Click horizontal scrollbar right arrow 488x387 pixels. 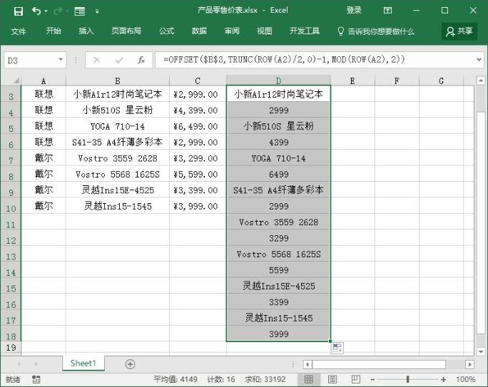[469, 364]
